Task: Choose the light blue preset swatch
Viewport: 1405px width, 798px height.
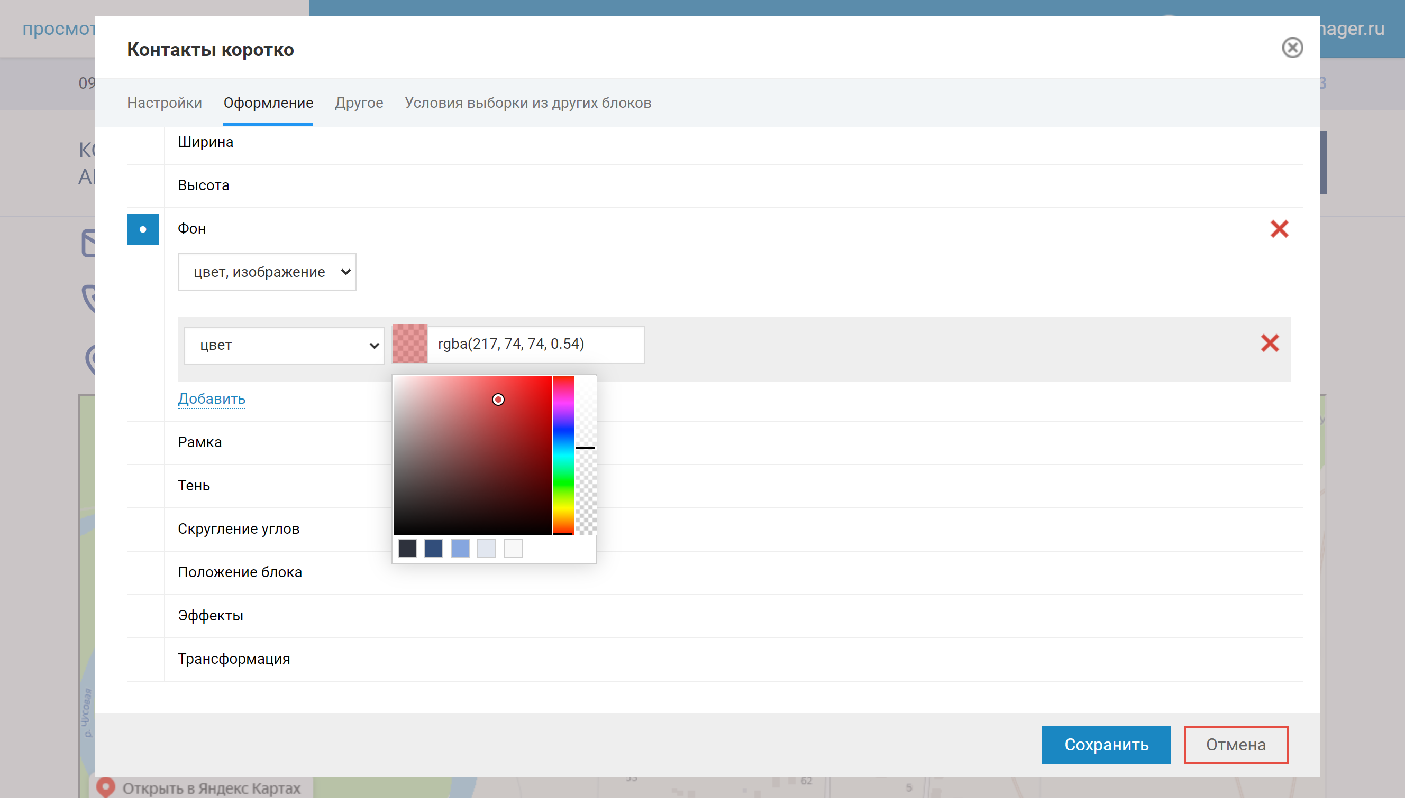Action: click(x=460, y=548)
